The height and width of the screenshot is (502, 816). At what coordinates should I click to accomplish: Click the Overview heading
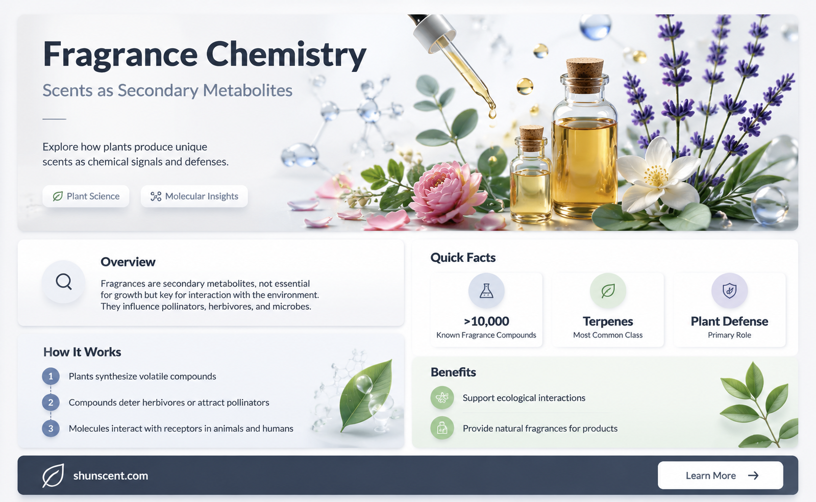pyautogui.click(x=128, y=262)
